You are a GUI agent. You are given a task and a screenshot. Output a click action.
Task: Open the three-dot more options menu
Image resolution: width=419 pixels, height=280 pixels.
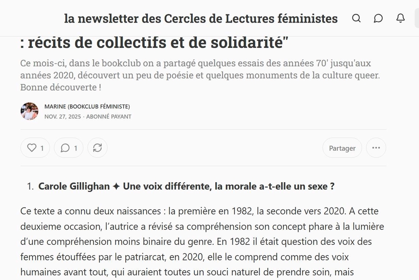(376, 148)
